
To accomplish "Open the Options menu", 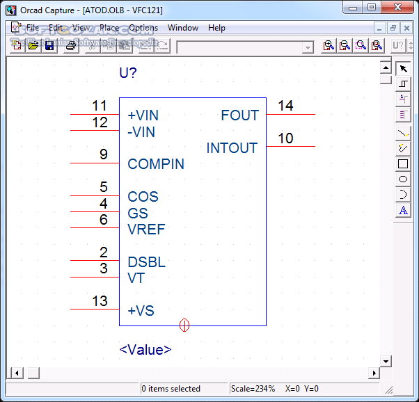I will [x=143, y=28].
